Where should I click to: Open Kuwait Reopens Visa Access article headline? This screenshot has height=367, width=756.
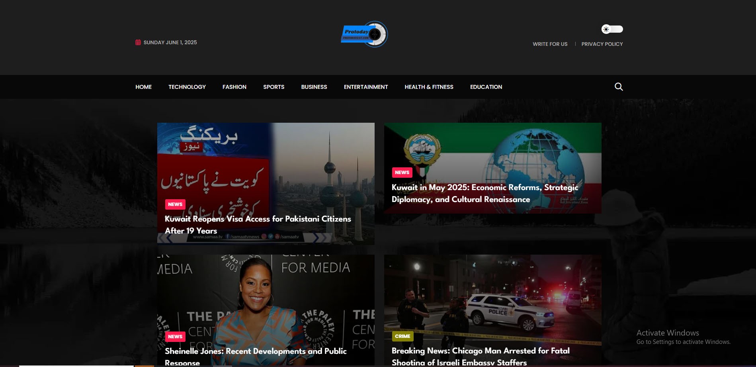(x=258, y=225)
